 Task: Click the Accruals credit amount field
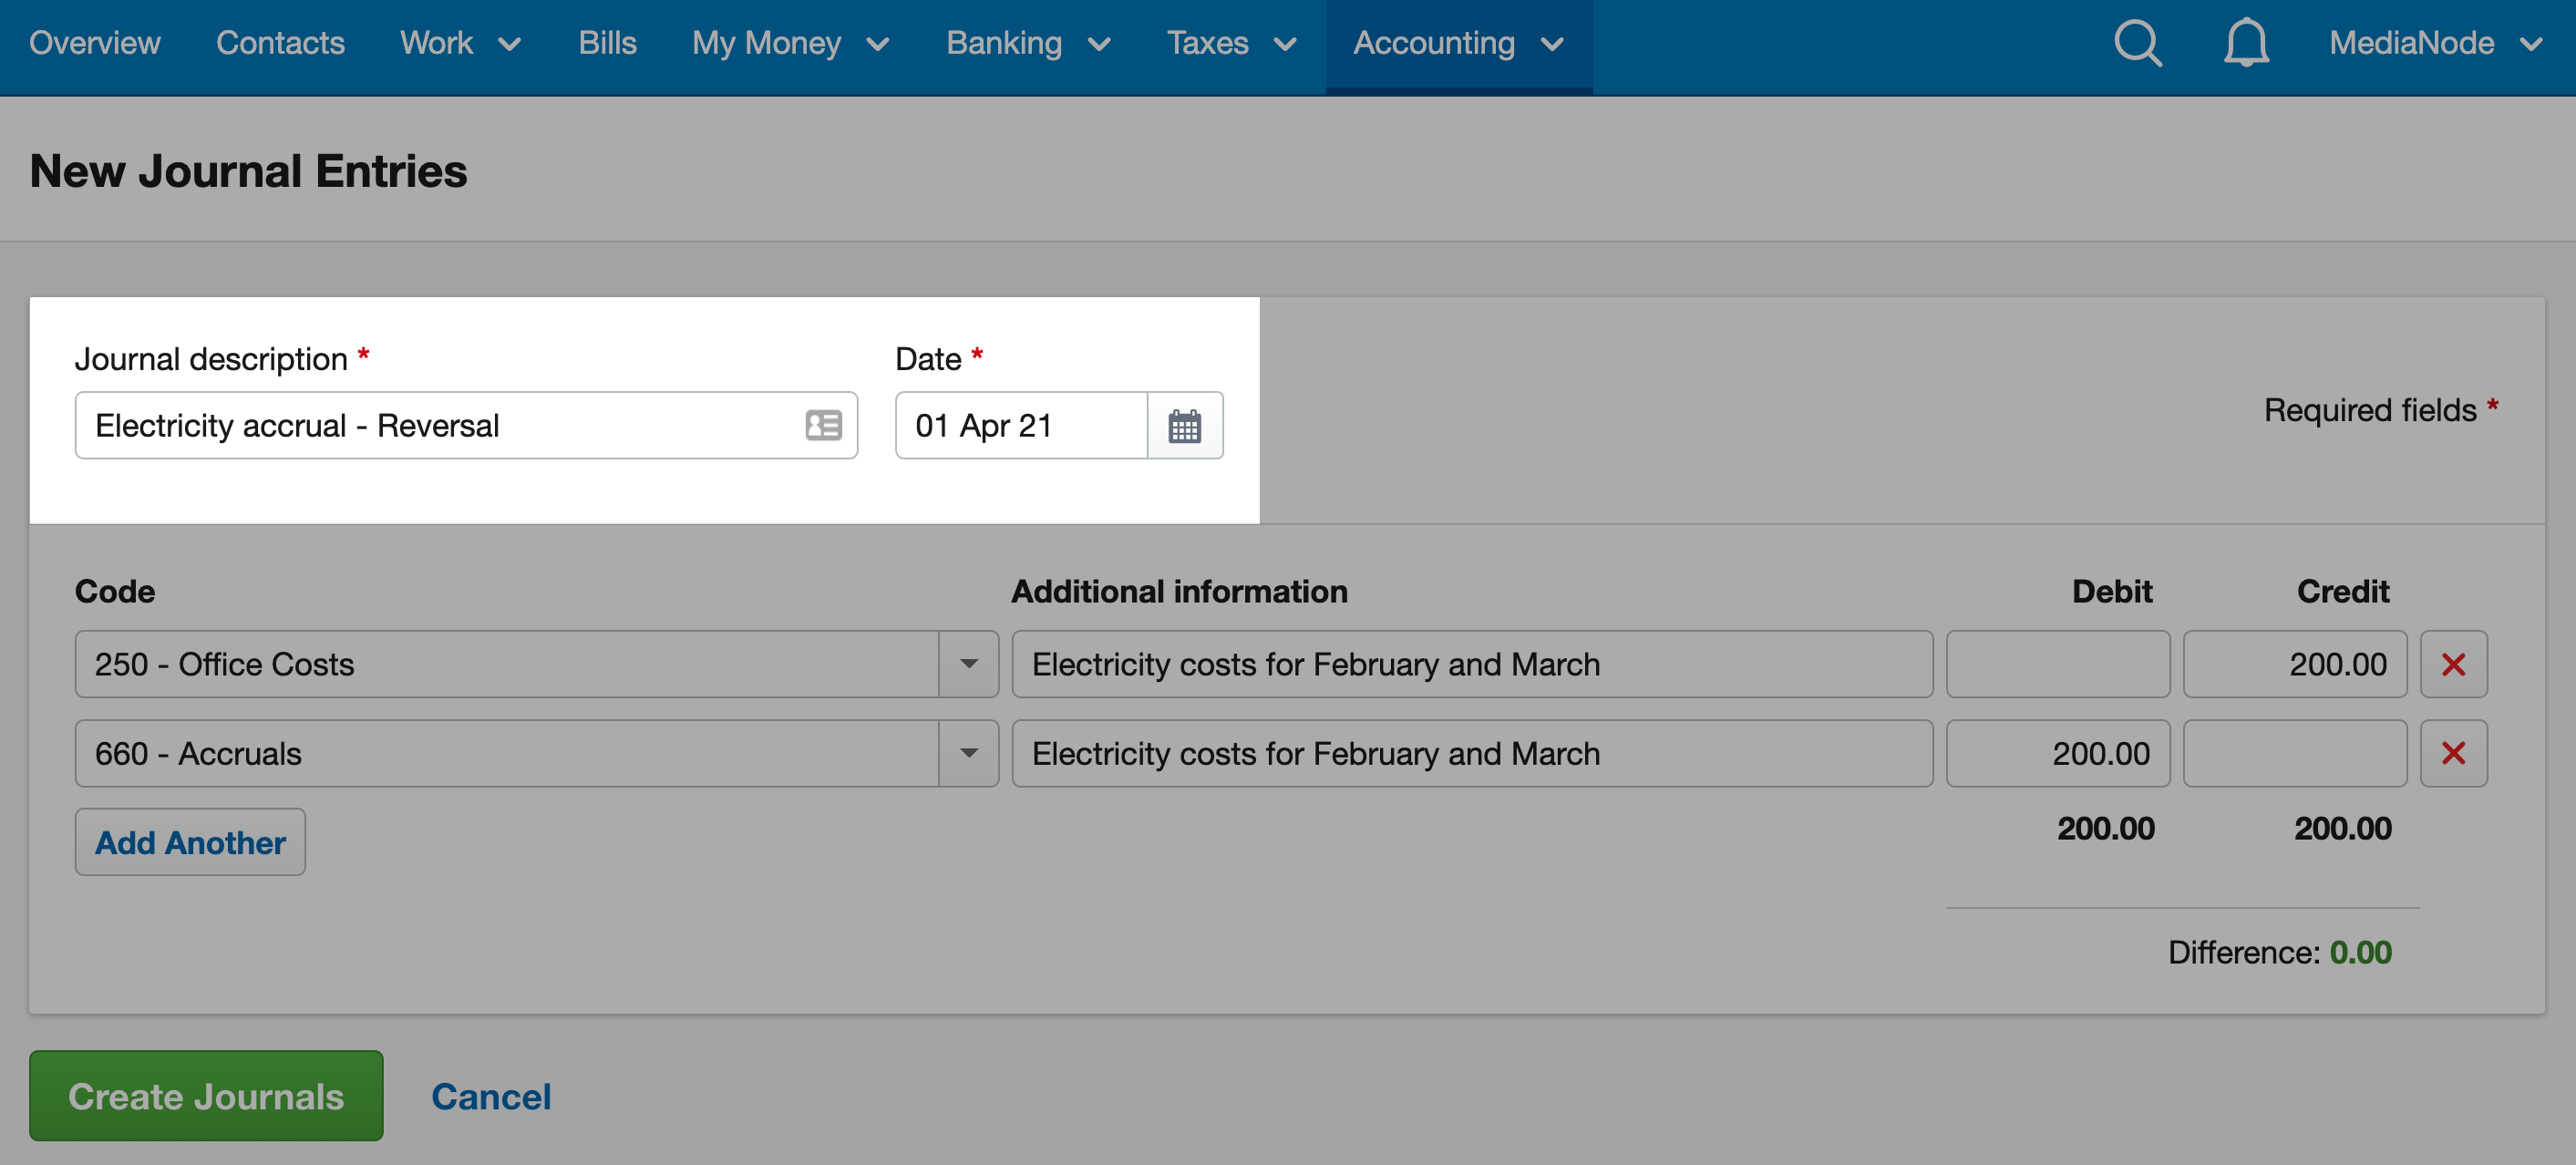click(x=2294, y=753)
